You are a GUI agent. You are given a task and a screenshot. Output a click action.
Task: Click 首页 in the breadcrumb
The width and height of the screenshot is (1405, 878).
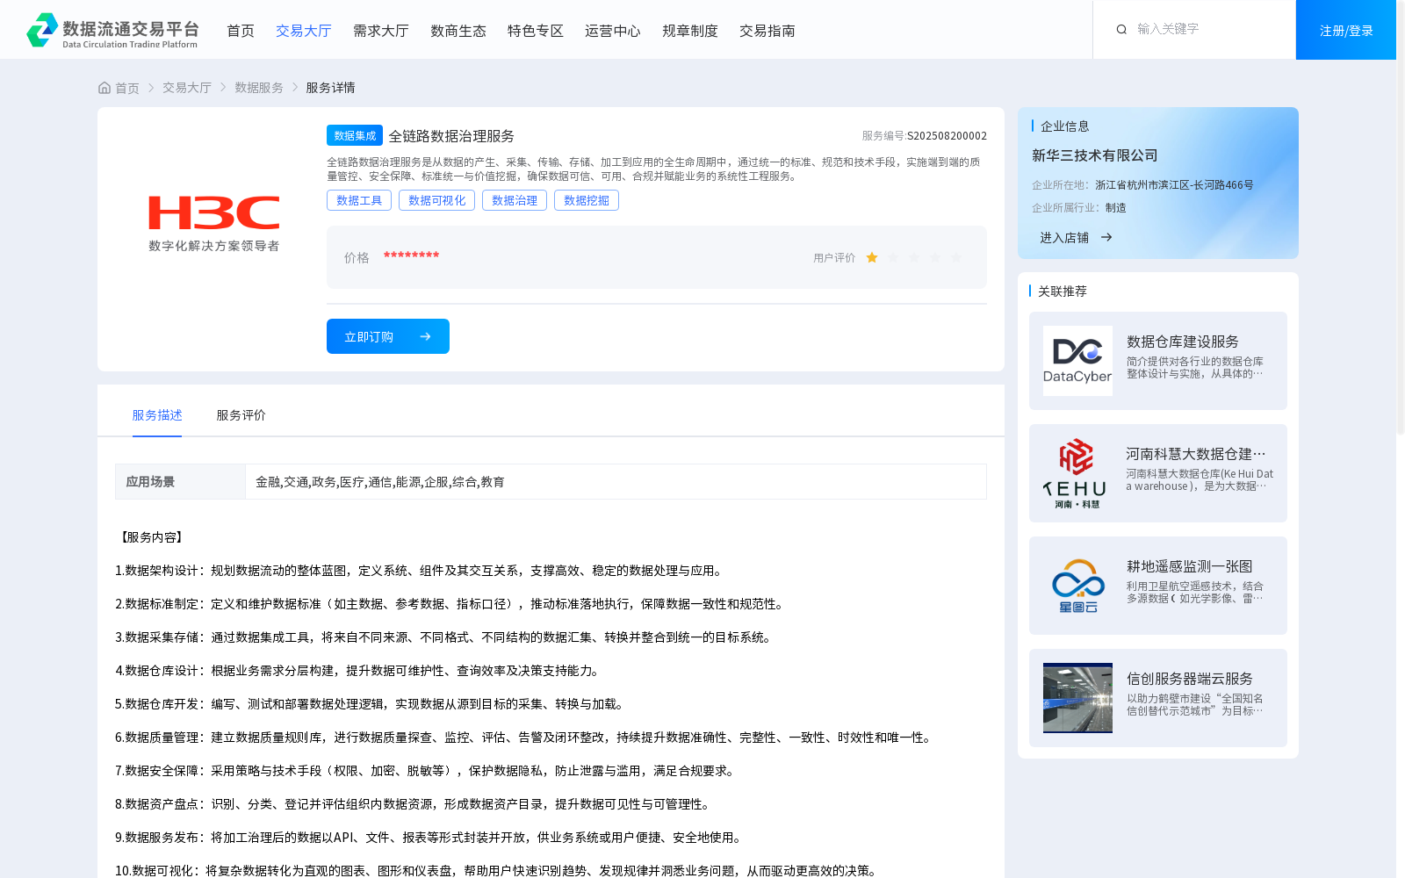(x=127, y=88)
